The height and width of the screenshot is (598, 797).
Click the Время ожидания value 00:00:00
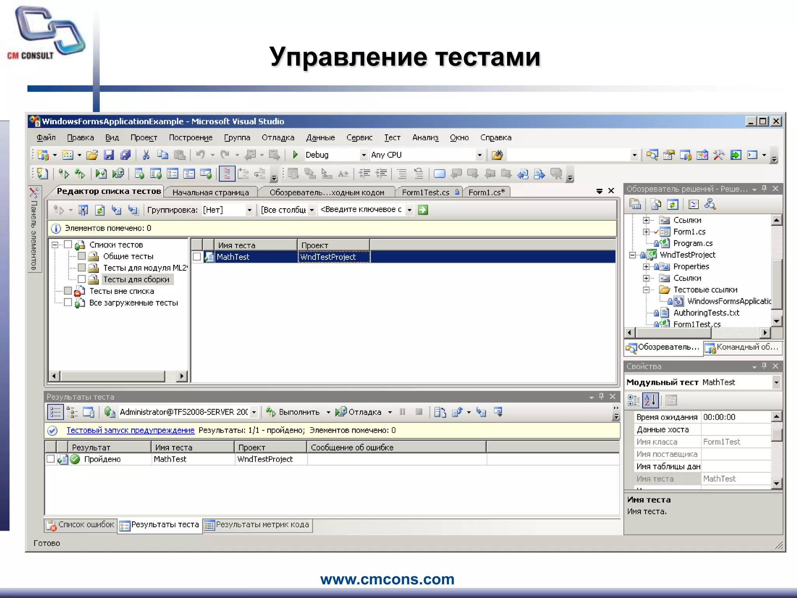pos(736,417)
